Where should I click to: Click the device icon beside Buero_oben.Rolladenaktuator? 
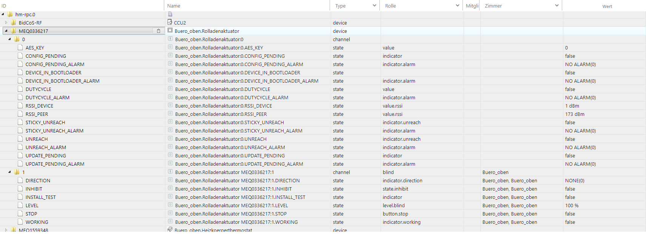[170, 31]
